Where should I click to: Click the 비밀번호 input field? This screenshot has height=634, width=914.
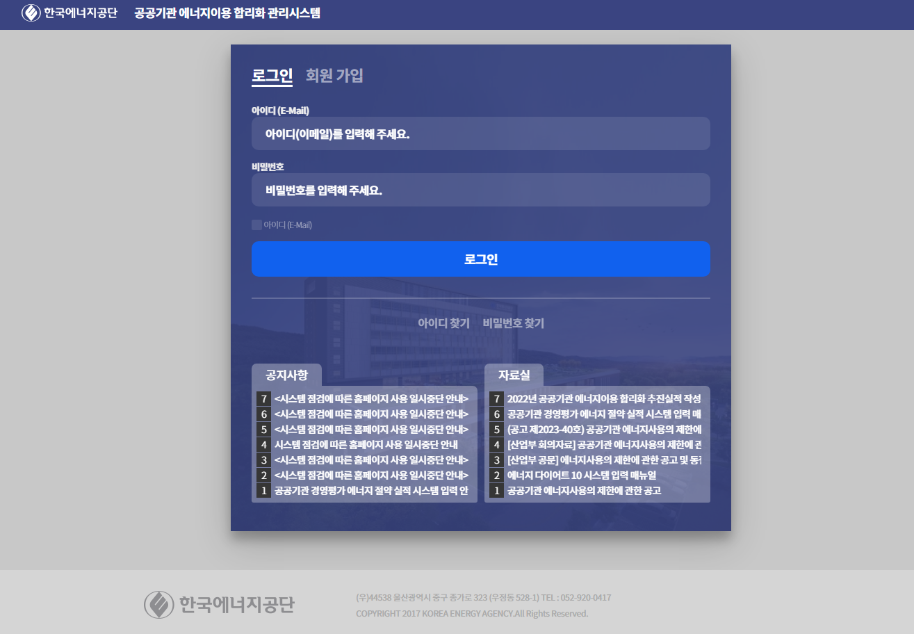pyautogui.click(x=480, y=190)
